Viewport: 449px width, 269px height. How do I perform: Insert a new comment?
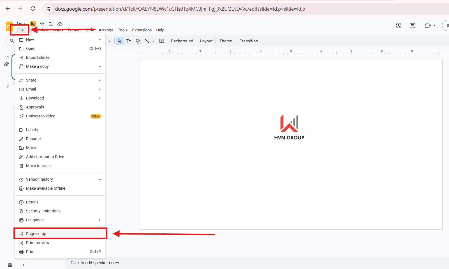[162, 41]
